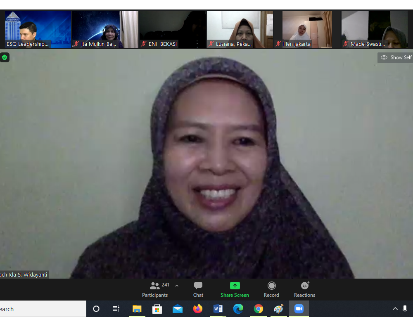Expand the system tray hidden icons chevron

tap(395, 309)
